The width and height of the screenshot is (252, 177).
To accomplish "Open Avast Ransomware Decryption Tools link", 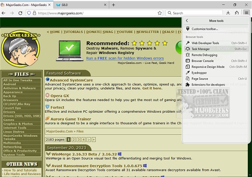I will tap(97, 166).
